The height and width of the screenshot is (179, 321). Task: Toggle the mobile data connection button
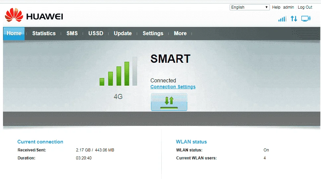(x=169, y=102)
